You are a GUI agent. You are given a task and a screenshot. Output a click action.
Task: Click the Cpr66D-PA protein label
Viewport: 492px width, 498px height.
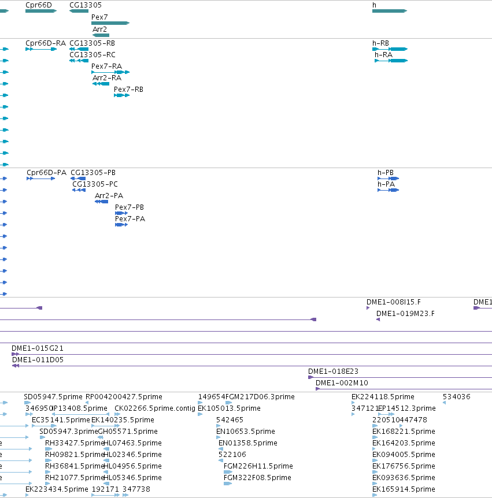pyautogui.click(x=46, y=173)
